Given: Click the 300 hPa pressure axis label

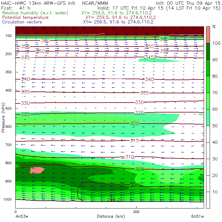Looking at the screenshot, I should [x=8, y=72].
